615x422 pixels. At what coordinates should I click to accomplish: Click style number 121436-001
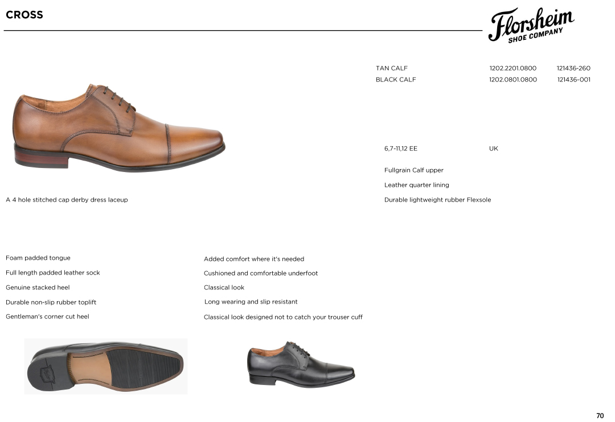(574, 80)
